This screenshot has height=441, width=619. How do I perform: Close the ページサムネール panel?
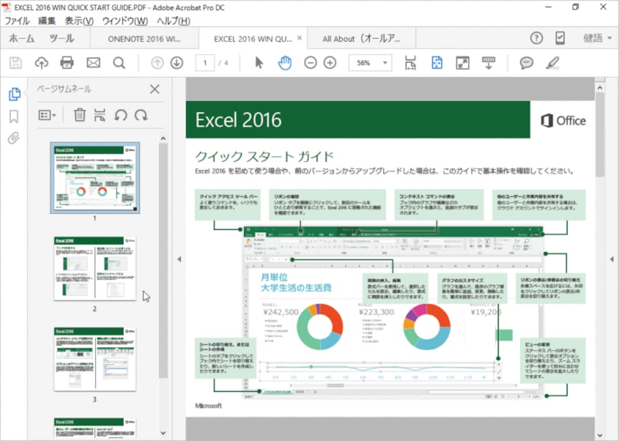(x=155, y=89)
